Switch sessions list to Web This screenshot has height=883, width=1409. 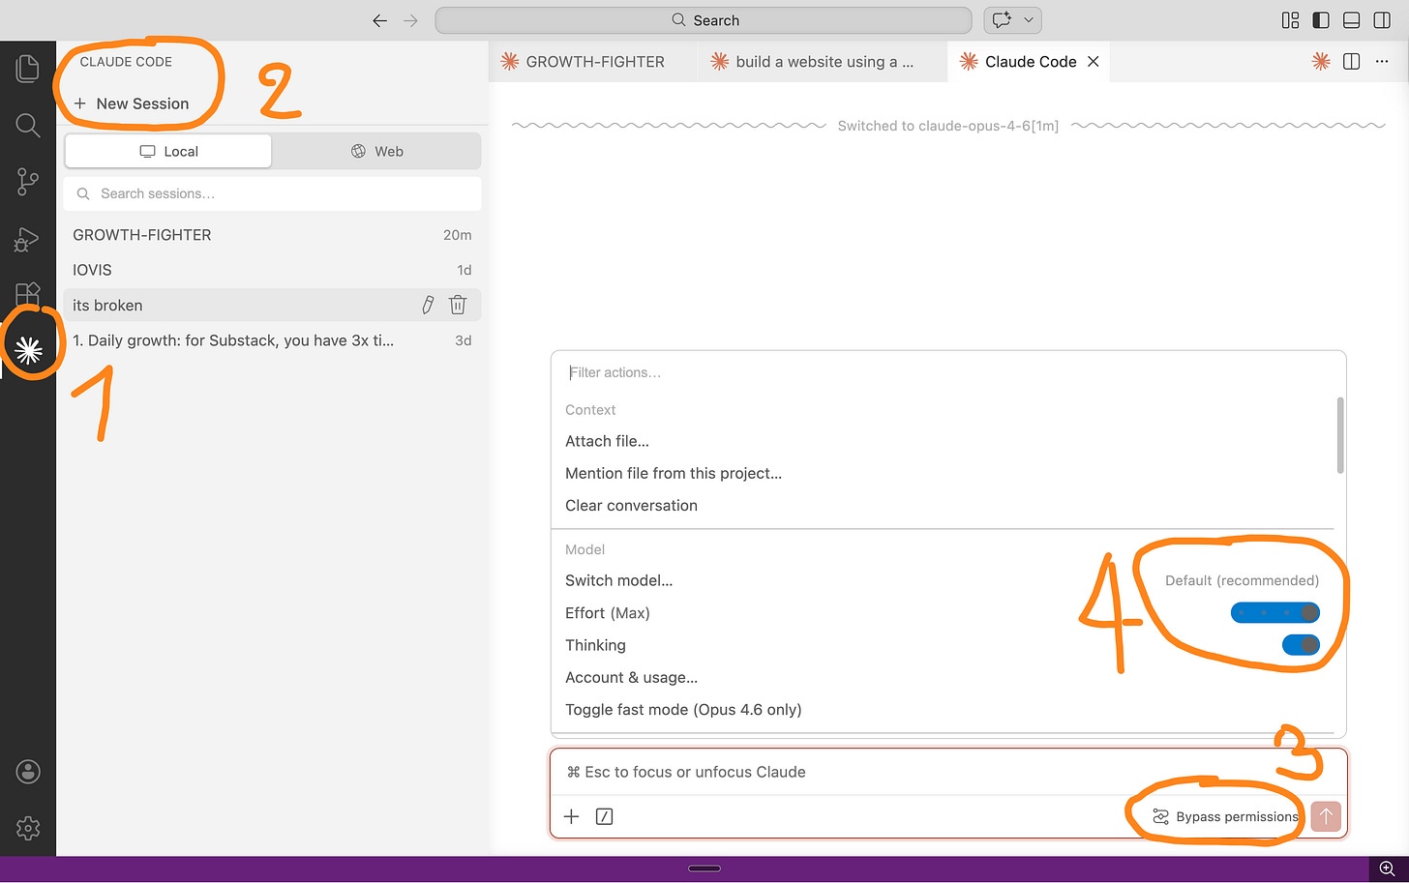376,151
